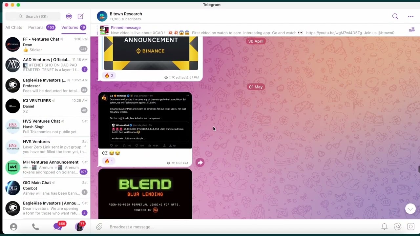
Task: Open the Binance announcement image
Action: point(151,53)
